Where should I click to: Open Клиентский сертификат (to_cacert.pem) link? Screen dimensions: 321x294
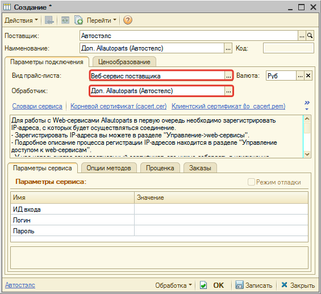click(228, 106)
